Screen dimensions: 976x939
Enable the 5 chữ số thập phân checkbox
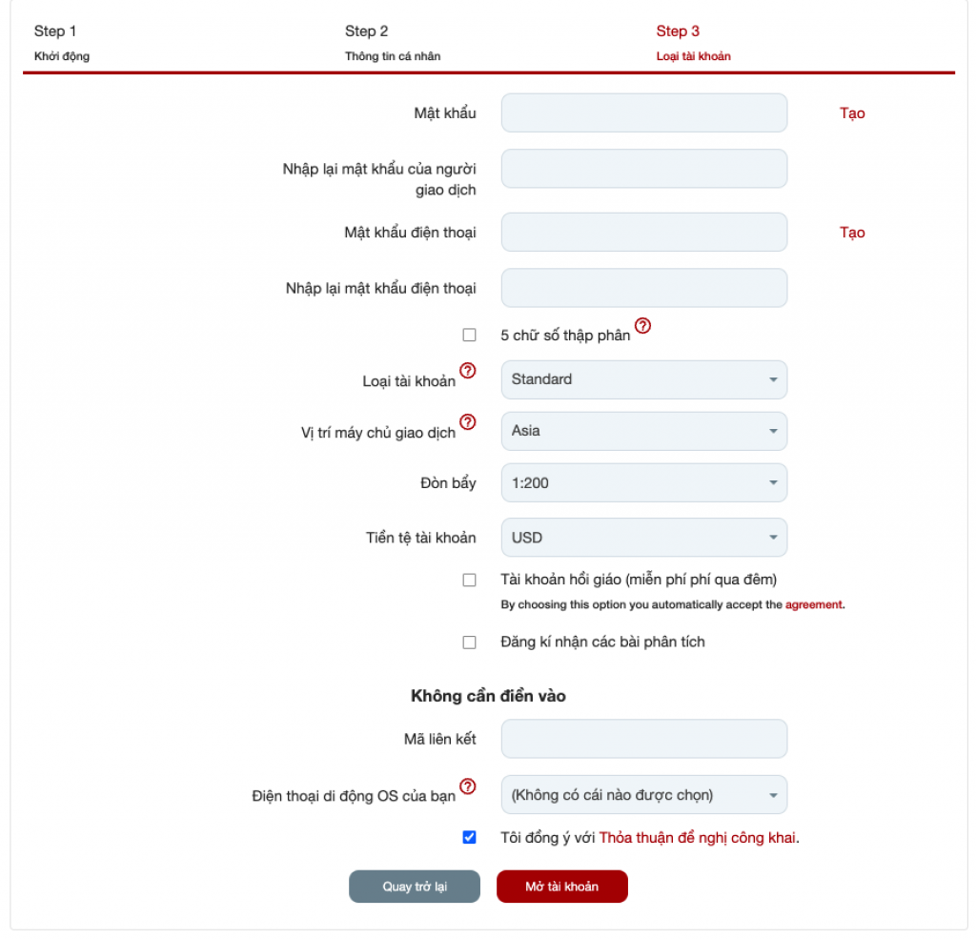click(469, 335)
